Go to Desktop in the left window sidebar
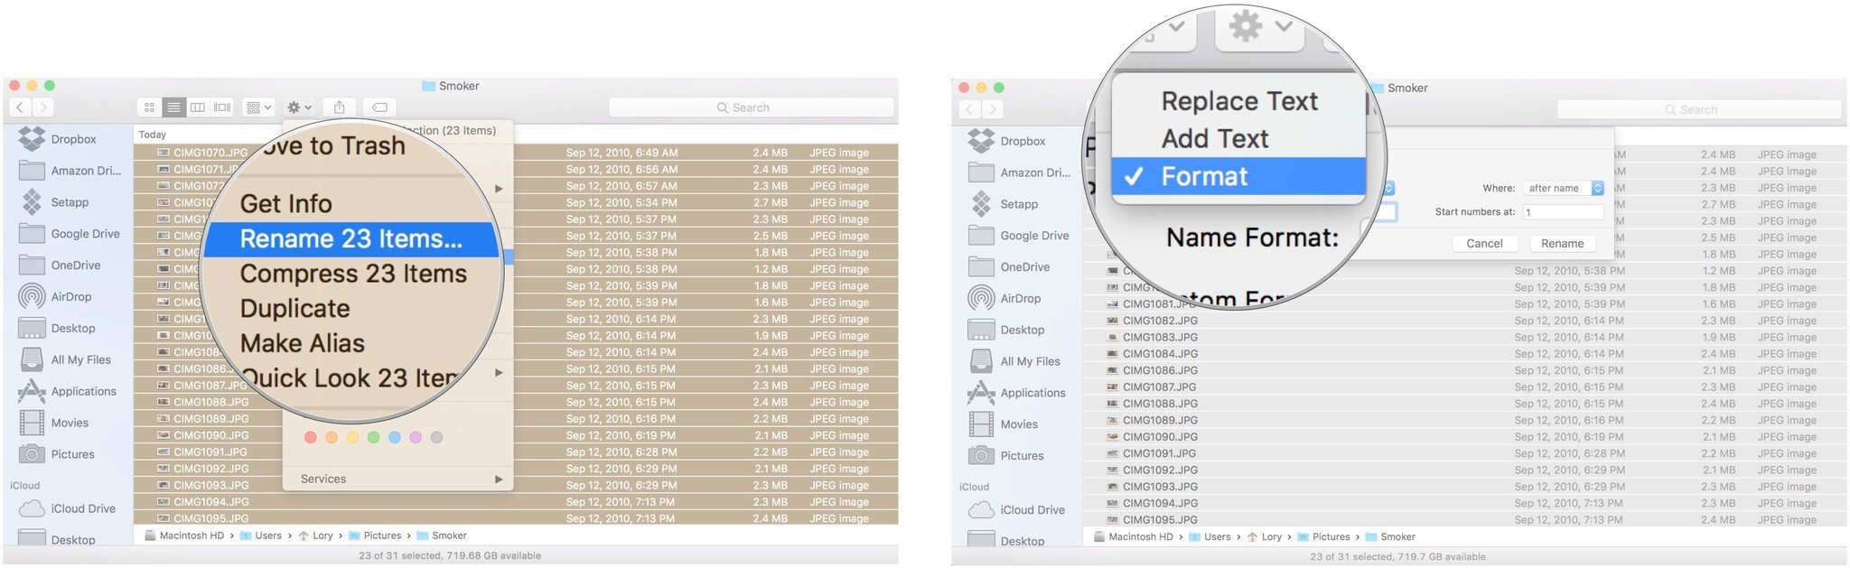The height and width of the screenshot is (568, 1850). (x=57, y=329)
